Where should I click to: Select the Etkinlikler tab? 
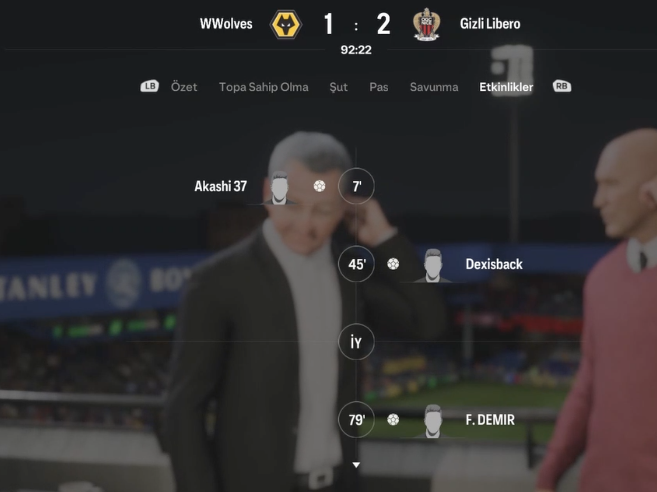(506, 87)
